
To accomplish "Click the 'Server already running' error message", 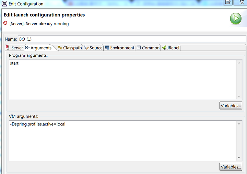I will point(39,24).
